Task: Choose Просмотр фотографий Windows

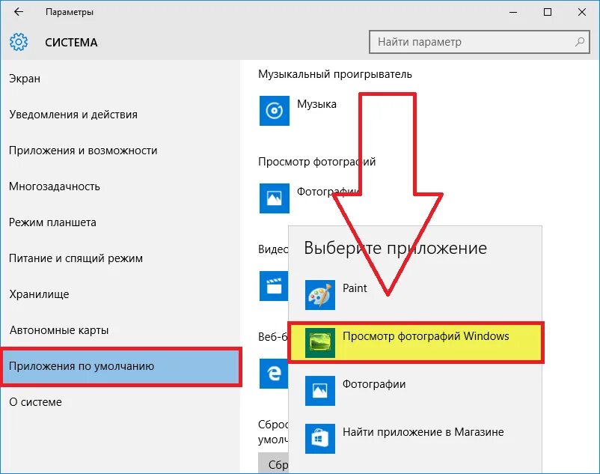Action: tap(416, 343)
